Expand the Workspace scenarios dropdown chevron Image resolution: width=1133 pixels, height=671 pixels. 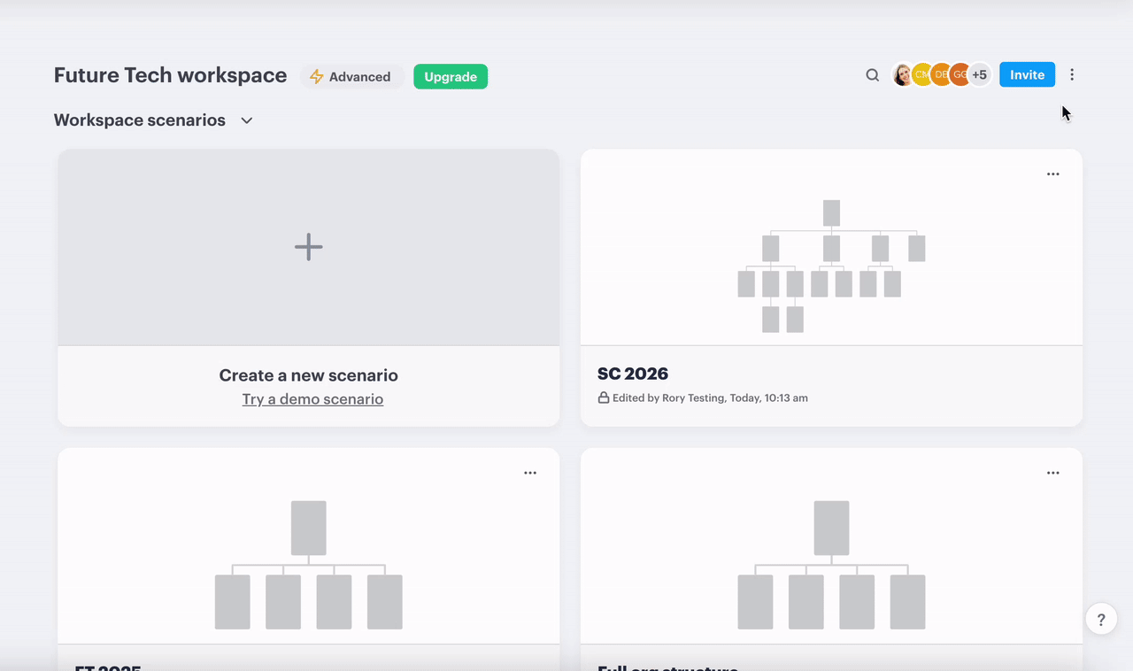pos(247,120)
